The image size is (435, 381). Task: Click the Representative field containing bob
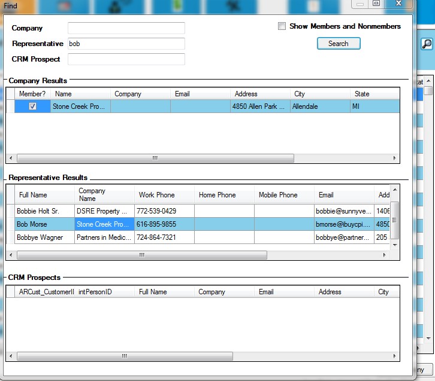pyautogui.click(x=126, y=44)
